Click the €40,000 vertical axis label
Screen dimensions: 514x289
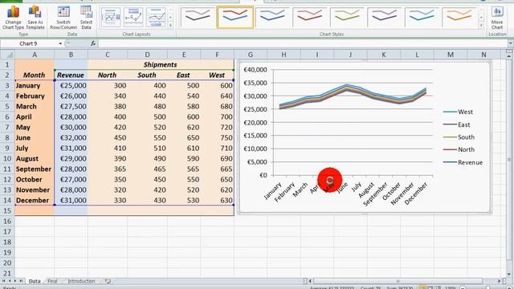(255, 70)
